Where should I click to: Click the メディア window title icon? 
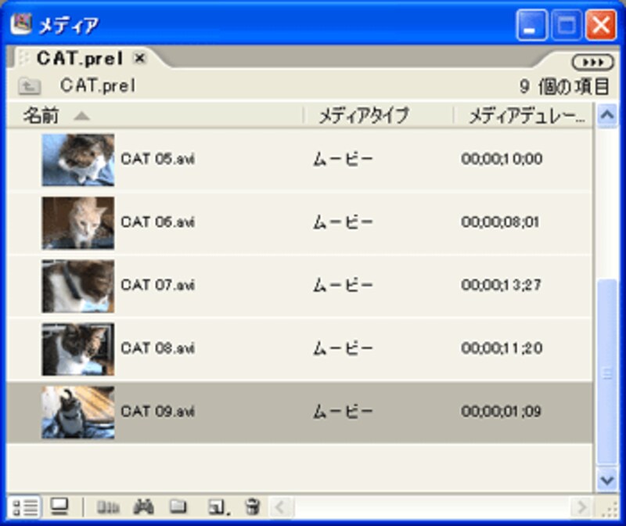pyautogui.click(x=21, y=24)
